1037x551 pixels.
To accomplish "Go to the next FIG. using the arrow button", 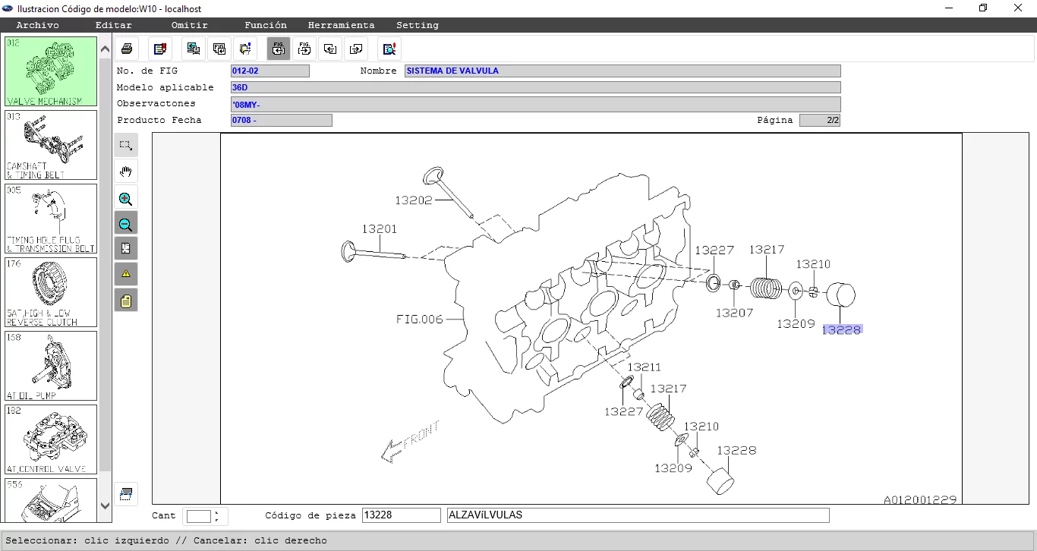I will pos(304,49).
